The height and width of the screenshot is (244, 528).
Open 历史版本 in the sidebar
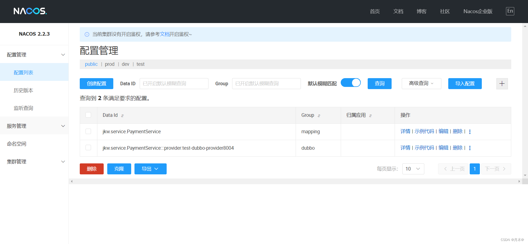tap(34, 90)
